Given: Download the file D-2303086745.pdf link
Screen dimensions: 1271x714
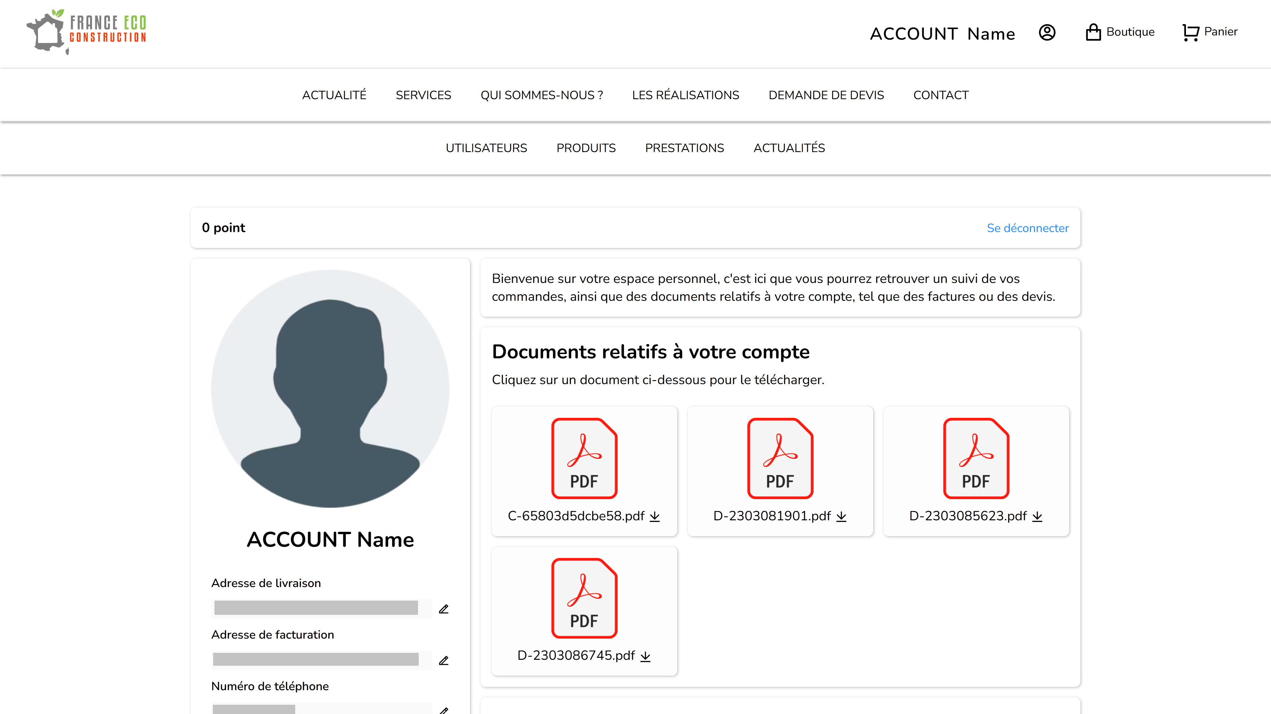Looking at the screenshot, I should 576,655.
